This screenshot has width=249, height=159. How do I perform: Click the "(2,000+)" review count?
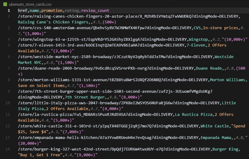[x=62, y=51]
